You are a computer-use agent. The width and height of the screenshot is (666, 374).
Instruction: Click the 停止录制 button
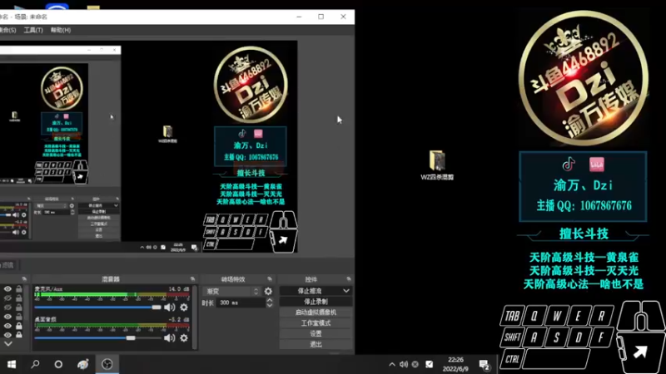coord(316,302)
